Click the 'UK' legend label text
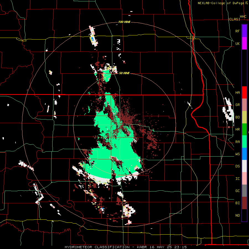Image resolution: width=249 pixels, height=249 pixels. tap(237, 43)
